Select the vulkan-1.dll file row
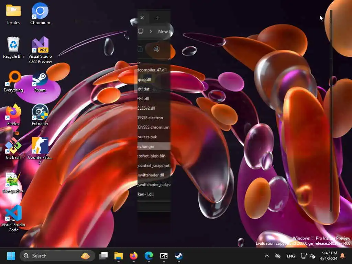This screenshot has height=264, width=352. [154, 194]
